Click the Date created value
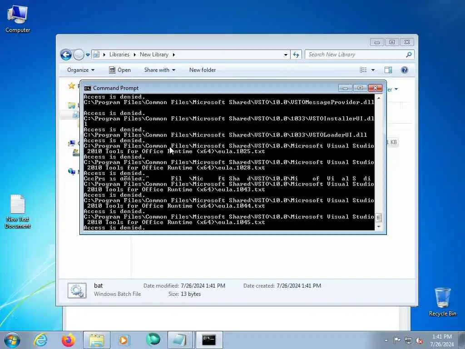 pos(299,286)
